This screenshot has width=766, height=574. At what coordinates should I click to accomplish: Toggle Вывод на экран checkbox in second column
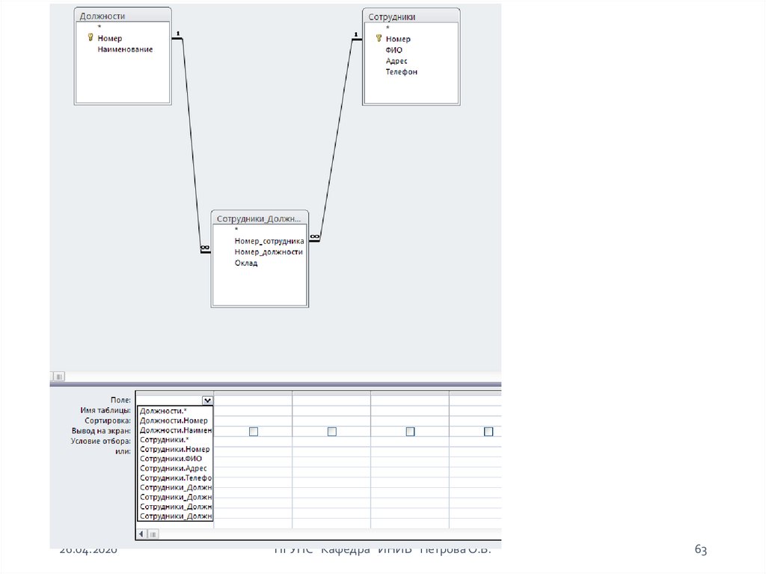click(254, 431)
